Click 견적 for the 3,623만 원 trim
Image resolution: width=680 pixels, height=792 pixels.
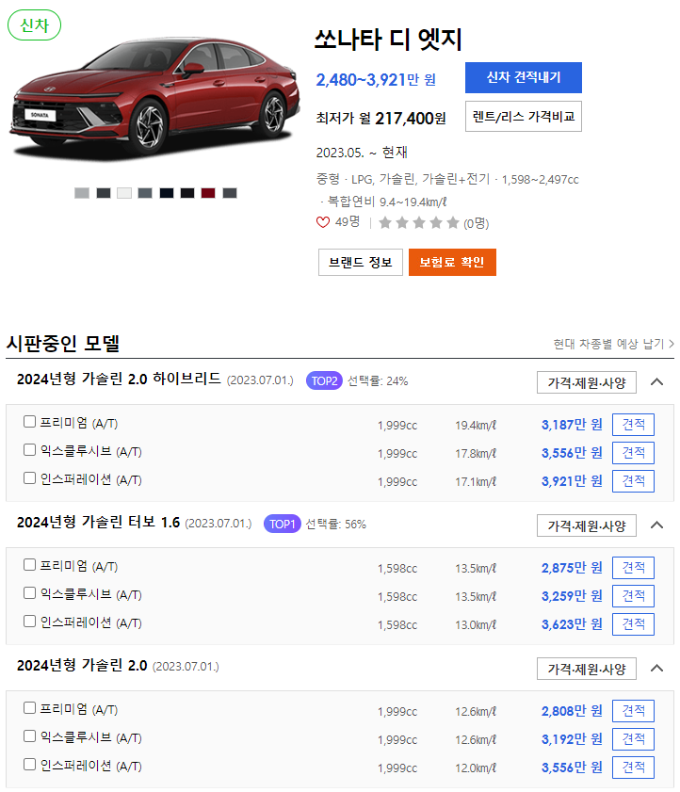(x=633, y=624)
